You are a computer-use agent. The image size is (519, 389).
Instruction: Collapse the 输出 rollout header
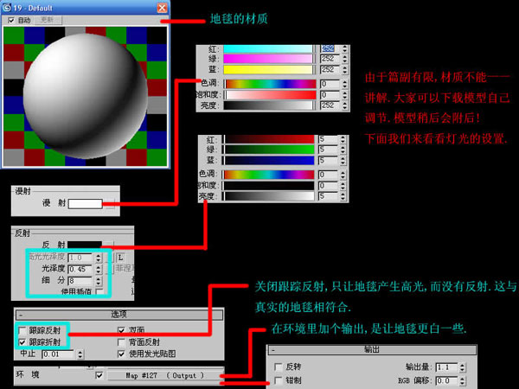click(x=372, y=349)
